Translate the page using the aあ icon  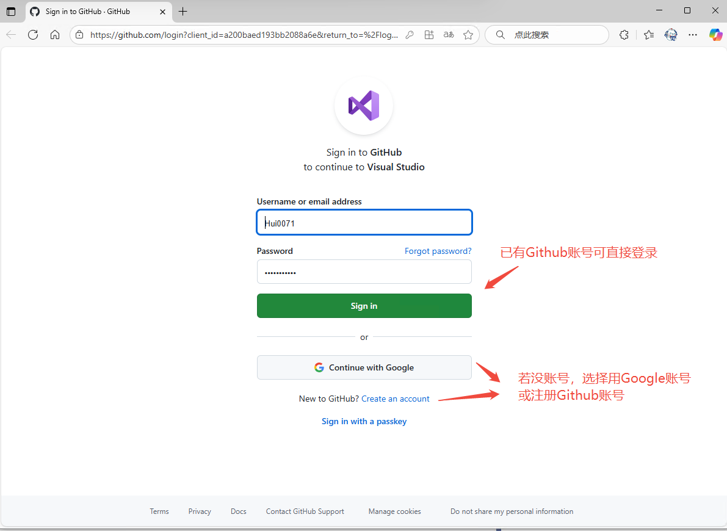coord(448,35)
